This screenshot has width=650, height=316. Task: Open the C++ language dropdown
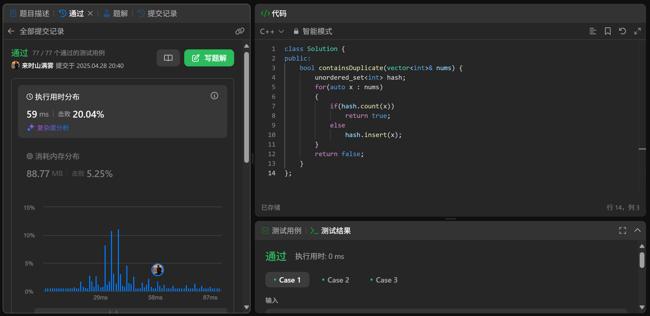pyautogui.click(x=272, y=31)
